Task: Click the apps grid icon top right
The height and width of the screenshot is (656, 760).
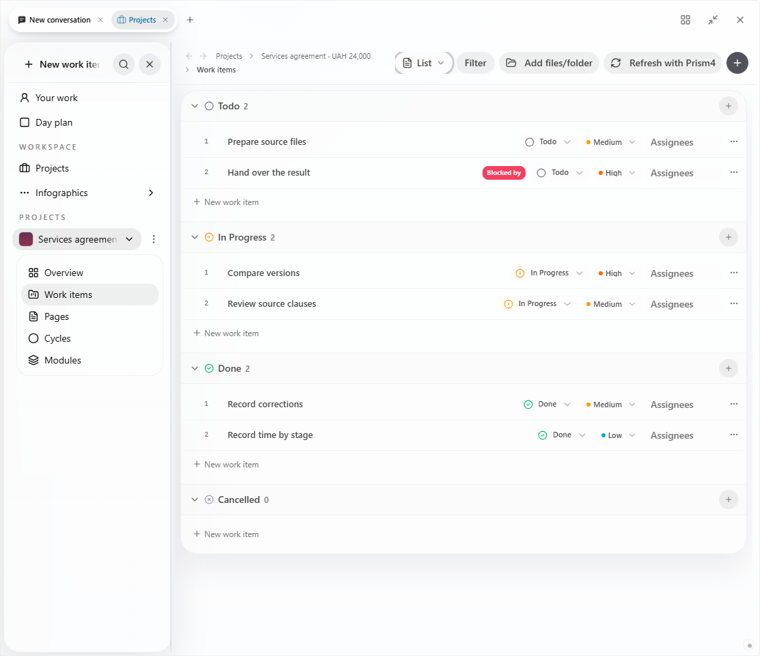Action: click(x=686, y=20)
